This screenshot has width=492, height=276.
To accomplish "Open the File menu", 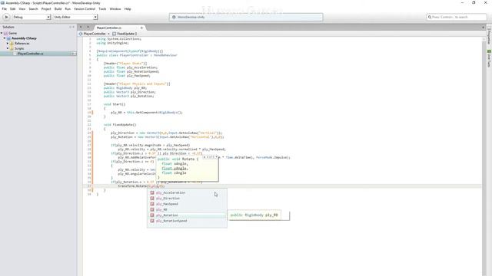I will pyautogui.click(x=5, y=8).
